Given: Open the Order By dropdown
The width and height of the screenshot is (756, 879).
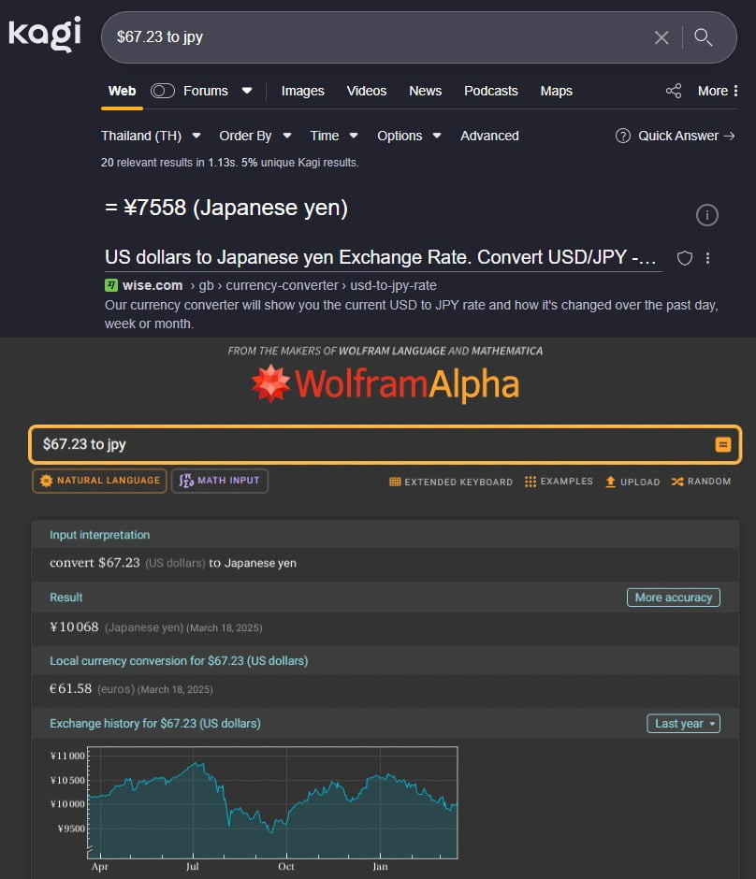Looking at the screenshot, I should pos(254,136).
